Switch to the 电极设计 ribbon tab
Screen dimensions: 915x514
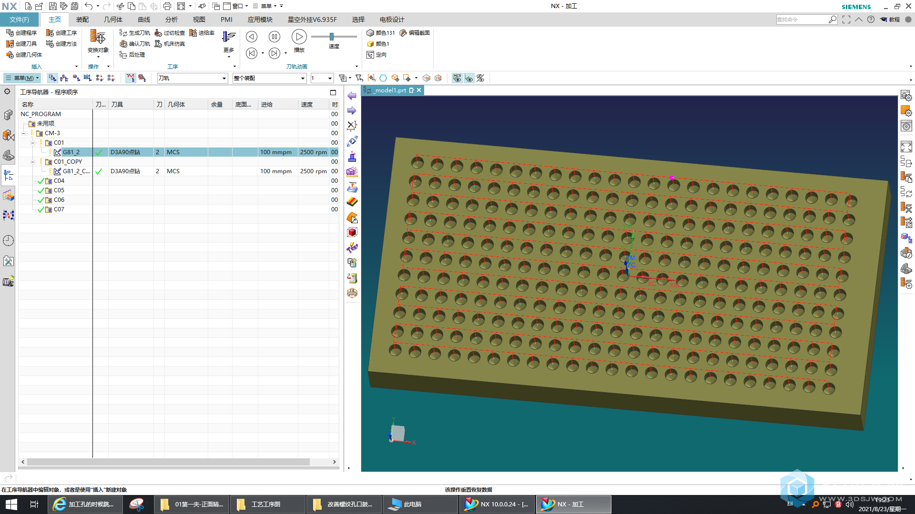(392, 20)
